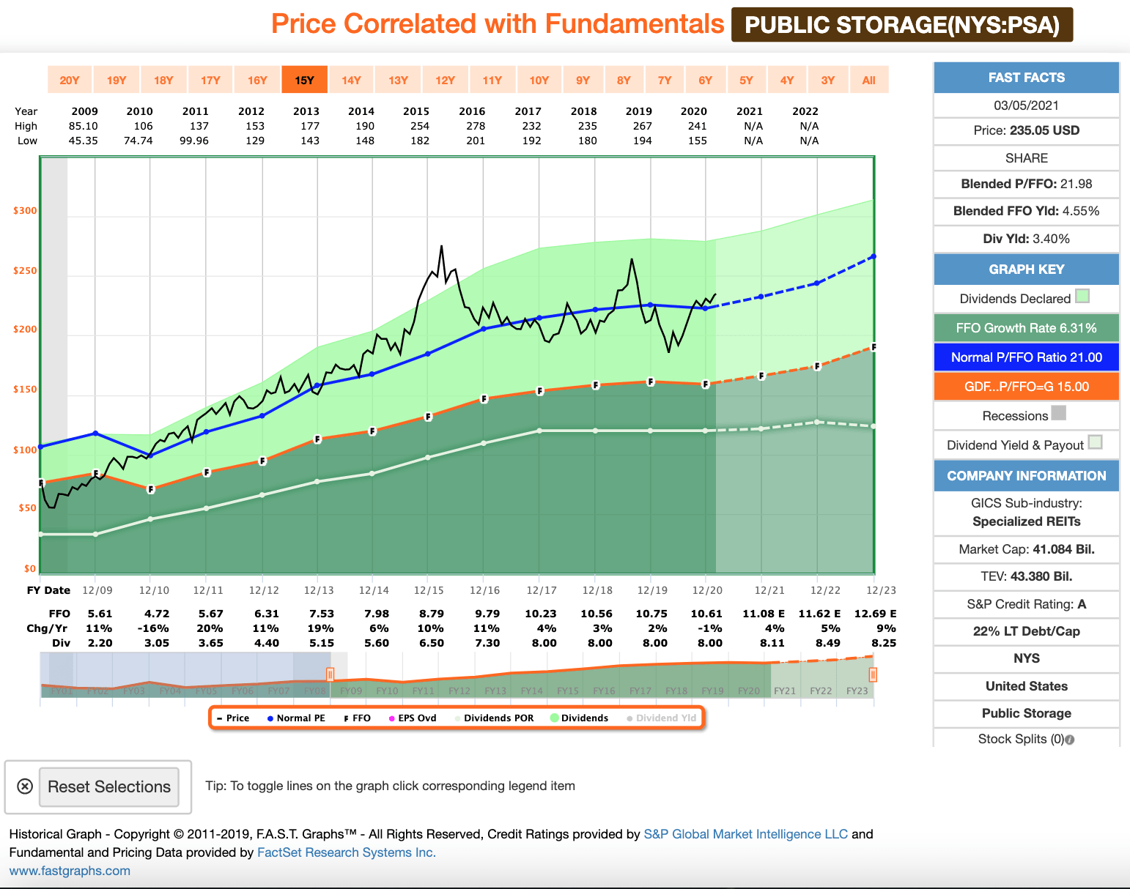Viewport: 1130px width, 889px height.
Task: Choose the 3Y range tab
Action: tap(828, 80)
